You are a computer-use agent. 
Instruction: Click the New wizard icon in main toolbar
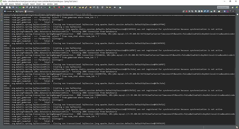2,7
